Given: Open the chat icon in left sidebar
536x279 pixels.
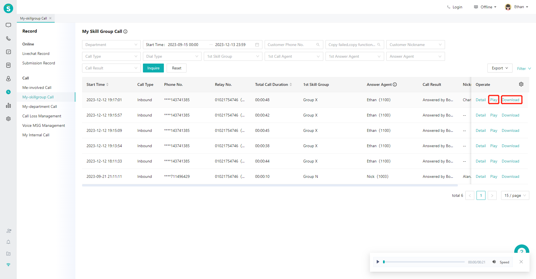Looking at the screenshot, I should click(8, 25).
